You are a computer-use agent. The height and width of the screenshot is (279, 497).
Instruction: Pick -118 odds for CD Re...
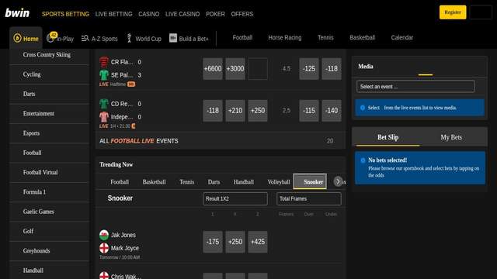[x=213, y=111]
